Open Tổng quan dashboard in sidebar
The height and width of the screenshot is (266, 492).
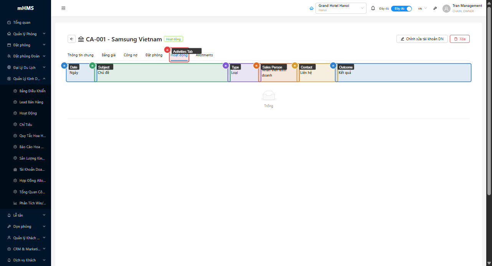tap(22, 23)
